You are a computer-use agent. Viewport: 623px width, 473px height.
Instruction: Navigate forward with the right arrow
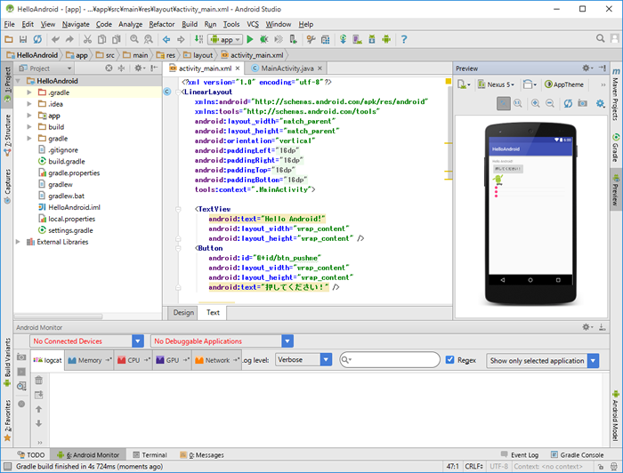pos(181,39)
